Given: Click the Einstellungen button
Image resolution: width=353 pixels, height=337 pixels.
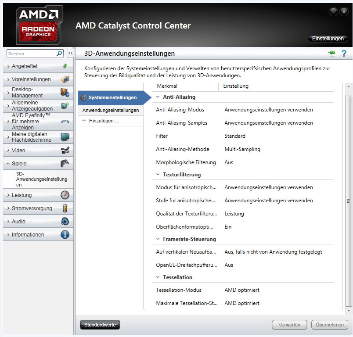Looking at the screenshot, I should coord(328,39).
